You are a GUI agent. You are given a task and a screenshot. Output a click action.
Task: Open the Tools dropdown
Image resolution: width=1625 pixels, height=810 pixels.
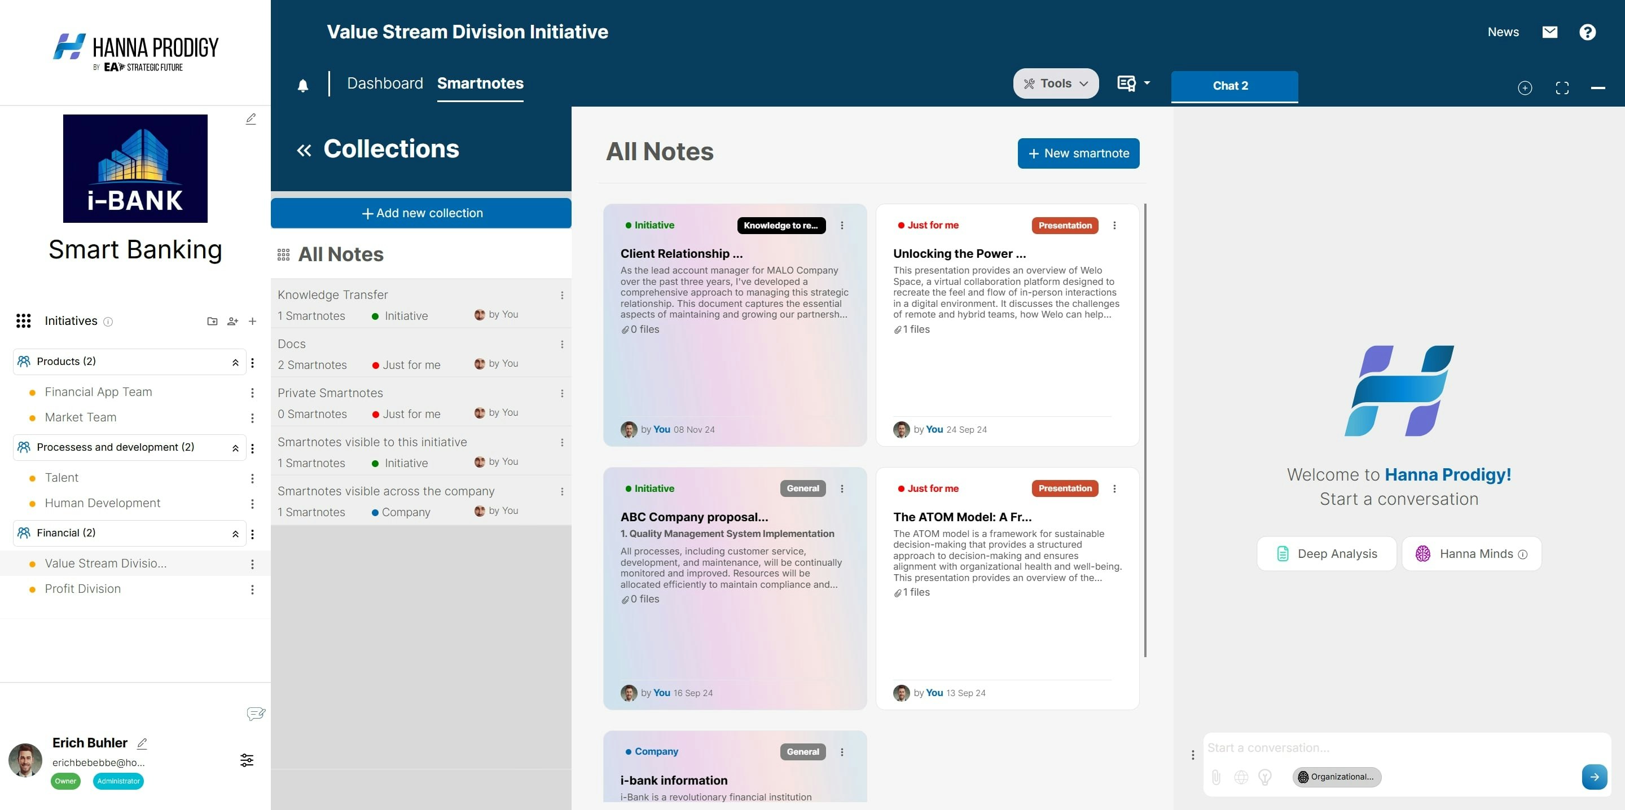tap(1055, 83)
